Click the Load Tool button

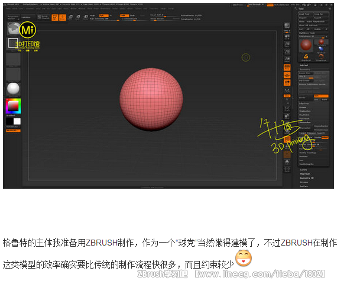(306, 14)
